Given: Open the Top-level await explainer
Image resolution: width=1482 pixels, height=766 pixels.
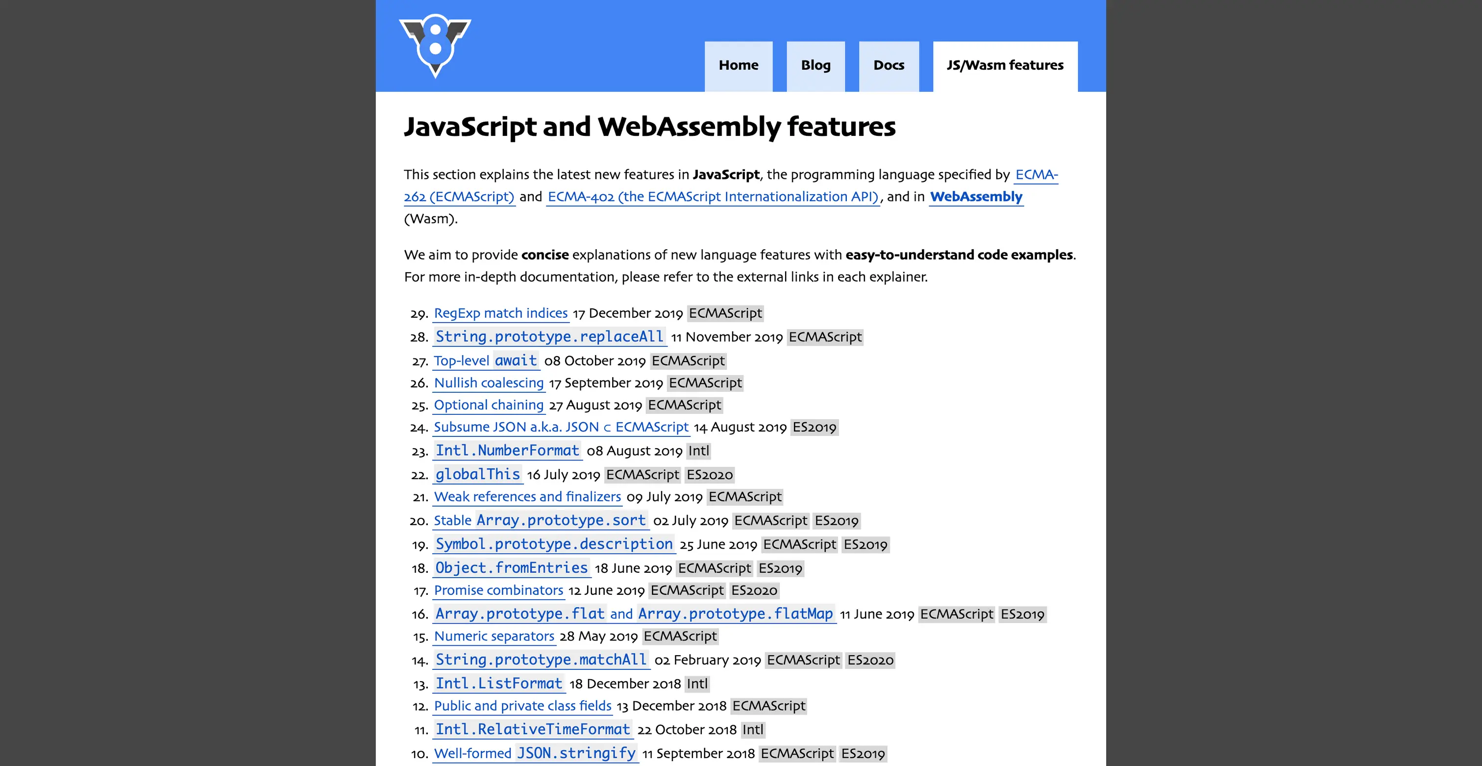Looking at the screenshot, I should pyautogui.click(x=485, y=361).
